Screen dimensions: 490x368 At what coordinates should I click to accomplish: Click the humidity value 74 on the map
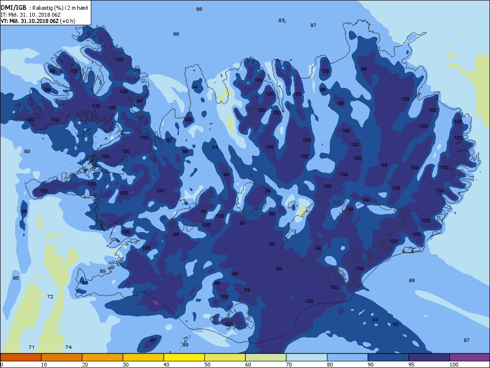pyautogui.click(x=69, y=347)
